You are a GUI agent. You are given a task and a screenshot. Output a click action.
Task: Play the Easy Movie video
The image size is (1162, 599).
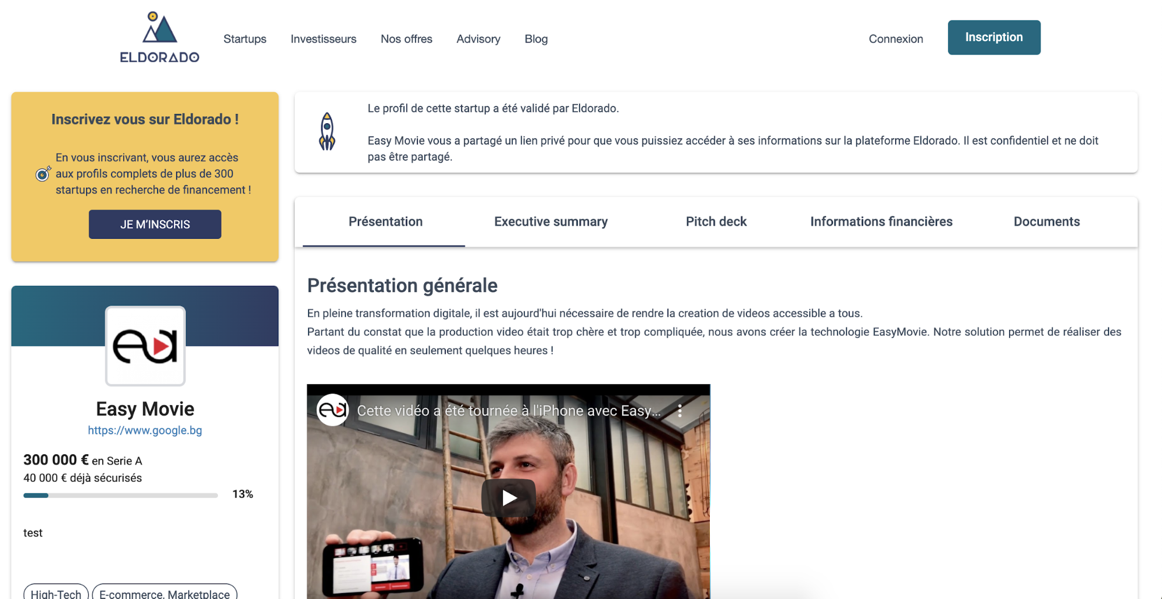509,498
